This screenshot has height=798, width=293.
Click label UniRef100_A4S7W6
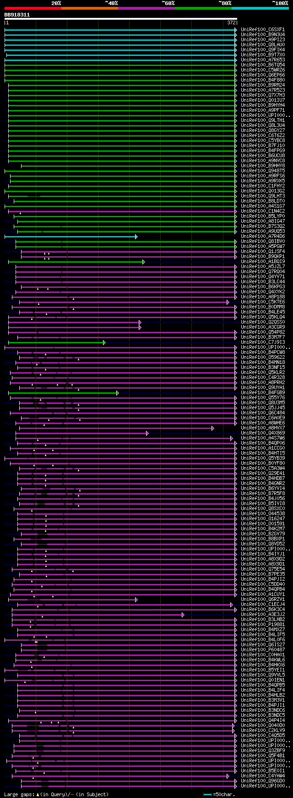tap(263, 438)
